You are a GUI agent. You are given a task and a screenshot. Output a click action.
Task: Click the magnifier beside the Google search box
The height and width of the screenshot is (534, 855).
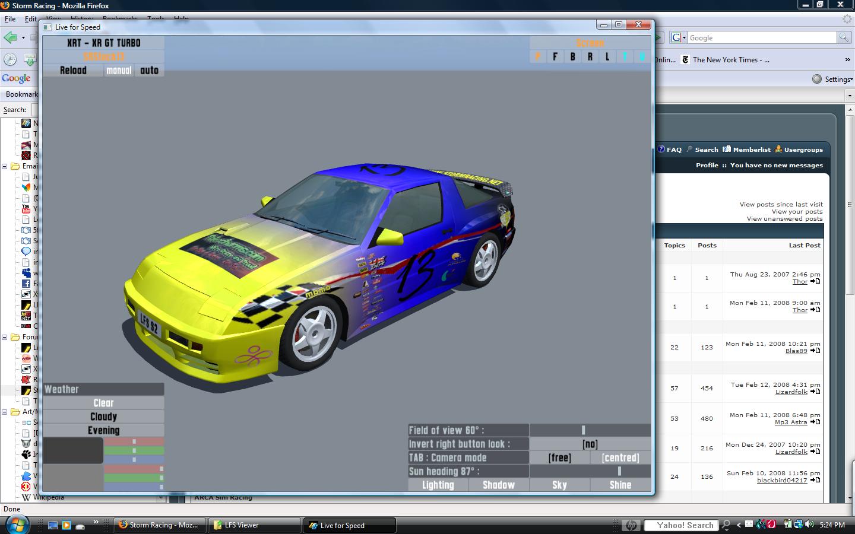click(844, 37)
